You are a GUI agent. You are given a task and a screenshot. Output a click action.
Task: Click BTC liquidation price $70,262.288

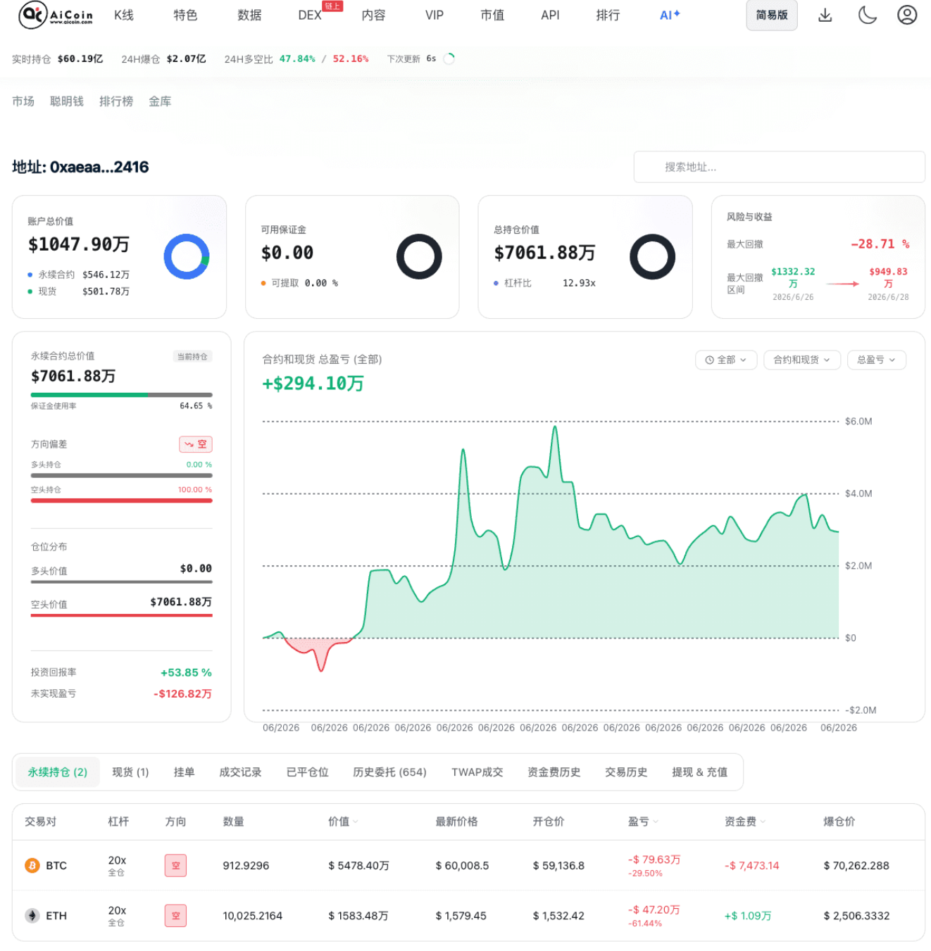856,865
